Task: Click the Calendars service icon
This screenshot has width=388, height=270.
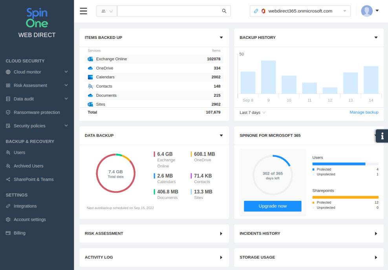Action: (x=90, y=77)
